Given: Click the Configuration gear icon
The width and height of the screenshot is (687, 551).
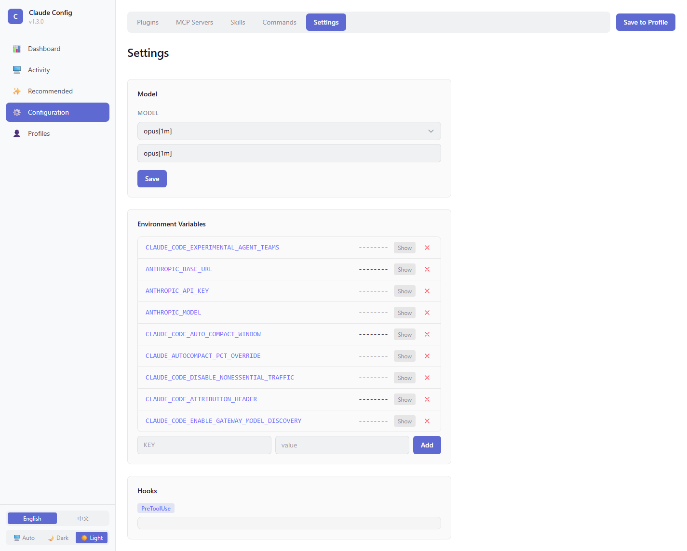Looking at the screenshot, I should pyautogui.click(x=17, y=112).
